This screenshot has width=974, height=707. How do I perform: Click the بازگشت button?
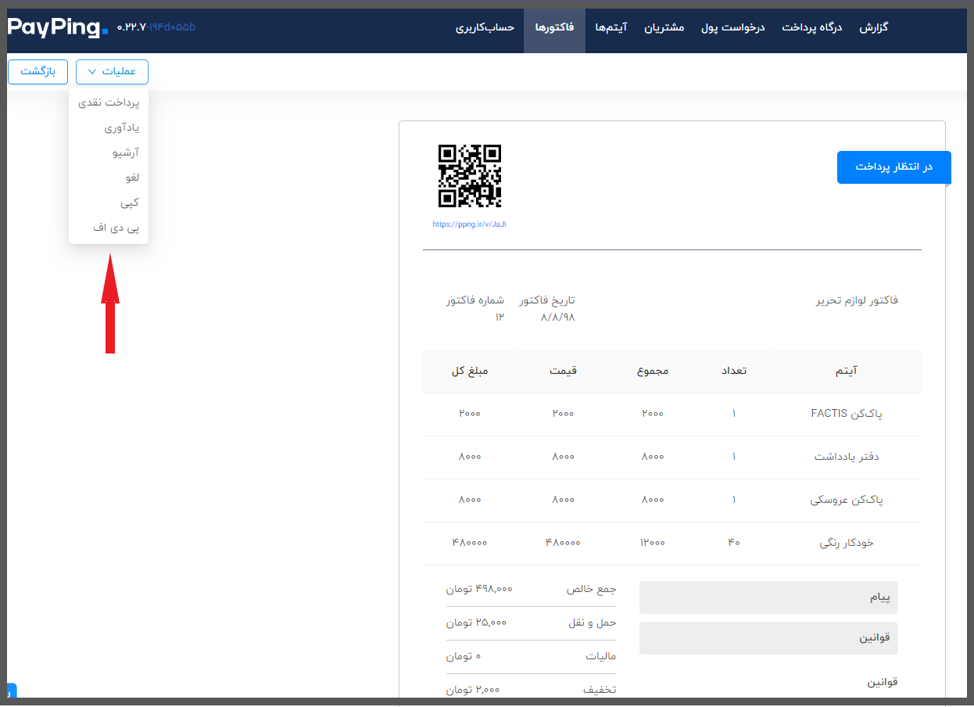pyautogui.click(x=38, y=72)
